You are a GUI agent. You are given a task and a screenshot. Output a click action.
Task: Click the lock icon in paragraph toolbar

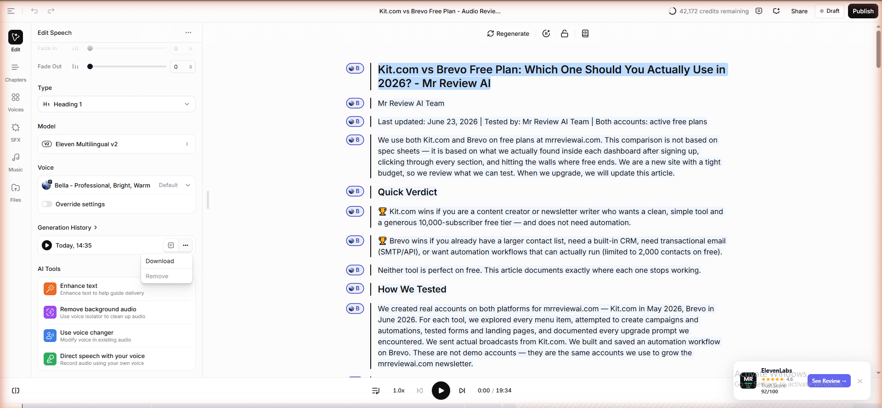click(565, 33)
